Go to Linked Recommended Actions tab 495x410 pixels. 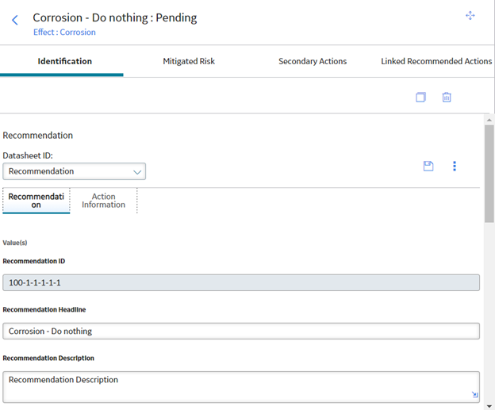click(x=436, y=61)
